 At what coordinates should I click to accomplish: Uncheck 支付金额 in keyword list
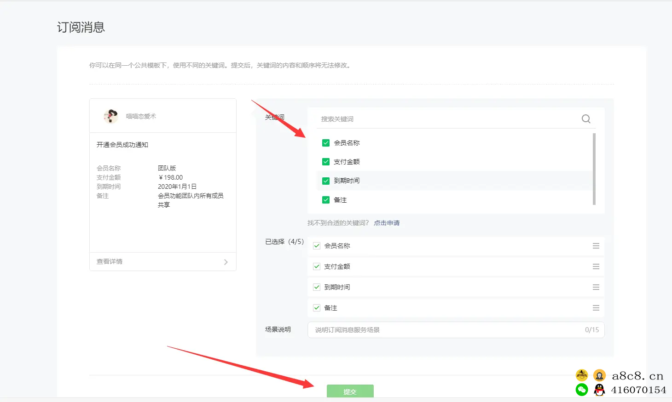tap(326, 162)
